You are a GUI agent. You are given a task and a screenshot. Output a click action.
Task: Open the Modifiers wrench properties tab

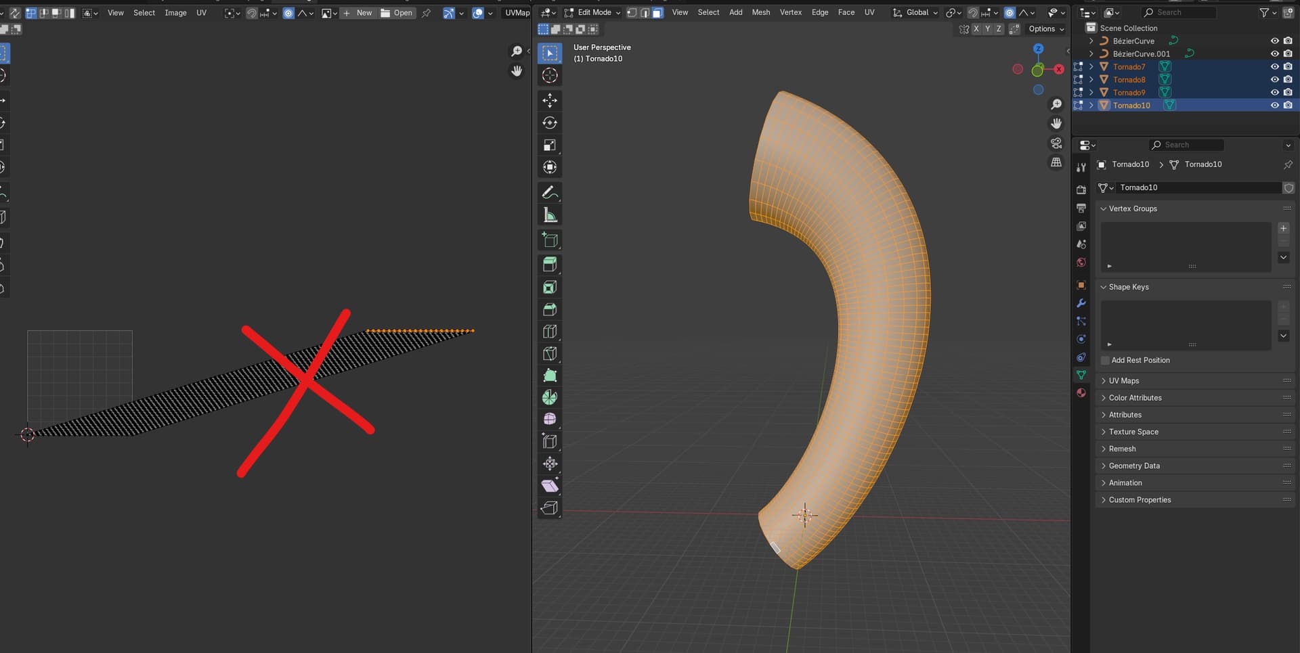pyautogui.click(x=1081, y=303)
